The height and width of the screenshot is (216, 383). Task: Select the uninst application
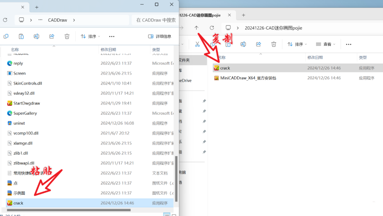click(90, 123)
